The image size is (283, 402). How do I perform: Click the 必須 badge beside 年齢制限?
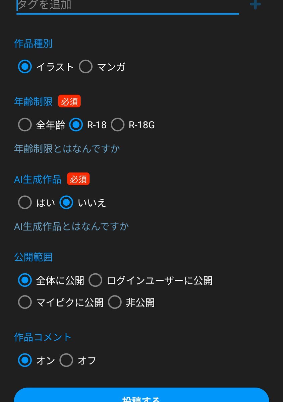coord(69,102)
